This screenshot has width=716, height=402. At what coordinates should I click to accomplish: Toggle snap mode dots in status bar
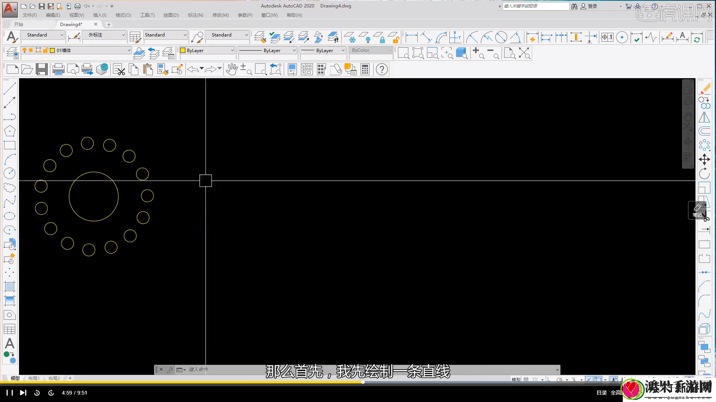535,379
